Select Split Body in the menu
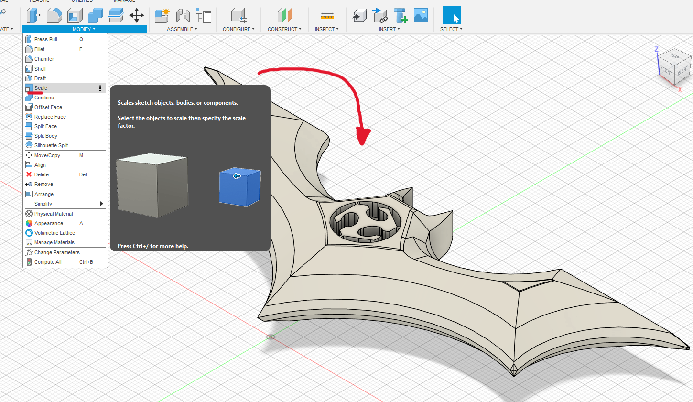Screen dimensions: 693x402 65,136
